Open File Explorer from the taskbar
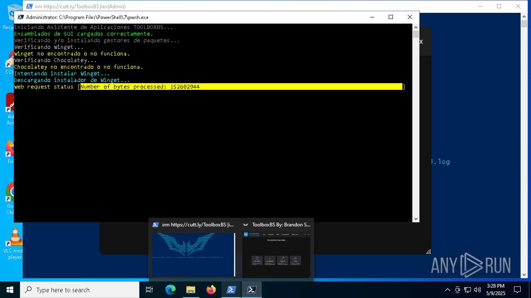This screenshot has height=298, width=531. [x=190, y=290]
